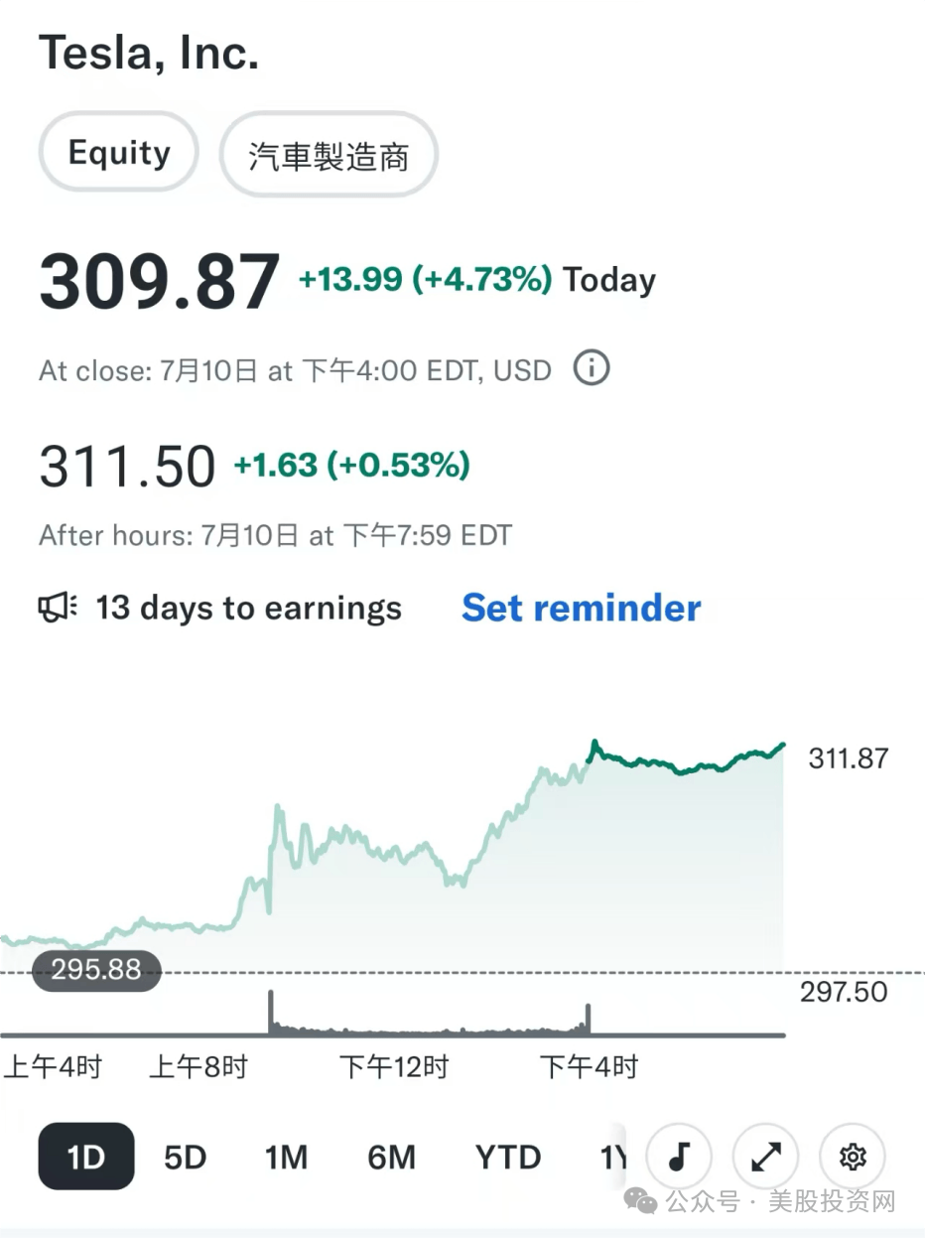The height and width of the screenshot is (1238, 925).
Task: Click the volume spike at market open
Action: [x=271, y=1012]
